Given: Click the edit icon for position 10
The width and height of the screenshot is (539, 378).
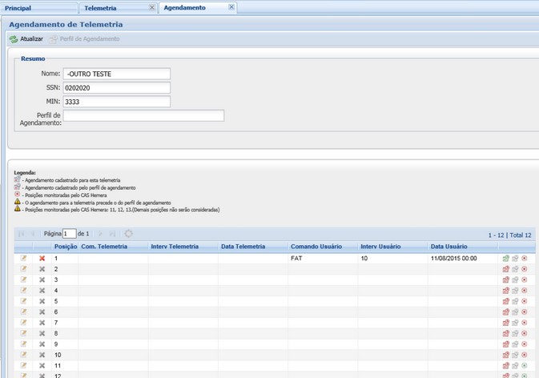Looking at the screenshot, I should tap(24, 355).
